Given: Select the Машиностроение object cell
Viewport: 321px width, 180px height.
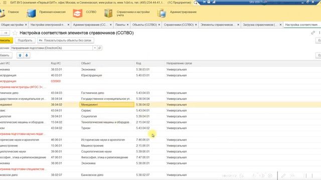Looking at the screenshot, I should click(107, 145).
